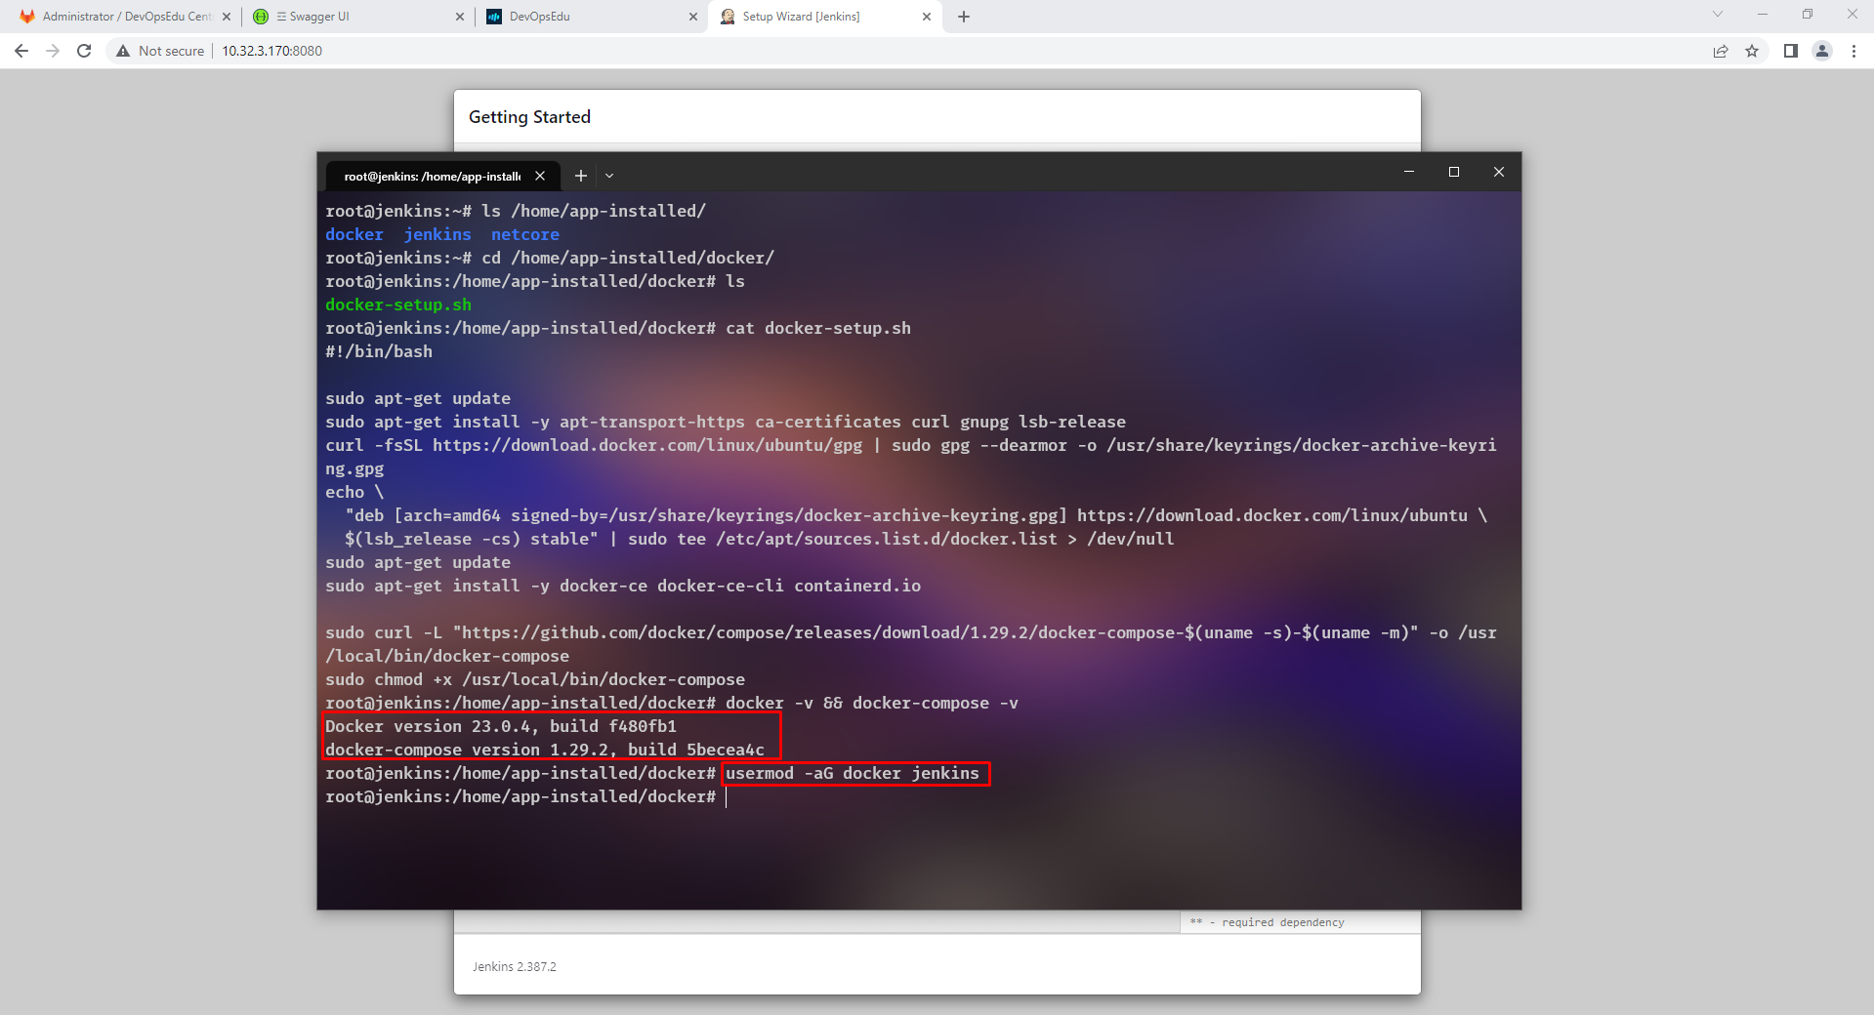Click 'docker-setup.sh' file name in terminal
This screenshot has height=1015, width=1874.
pos(398,304)
